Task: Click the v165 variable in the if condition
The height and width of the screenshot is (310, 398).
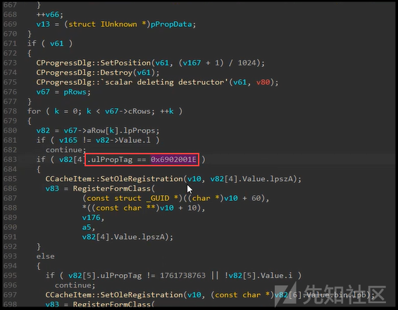Action: coord(68,140)
